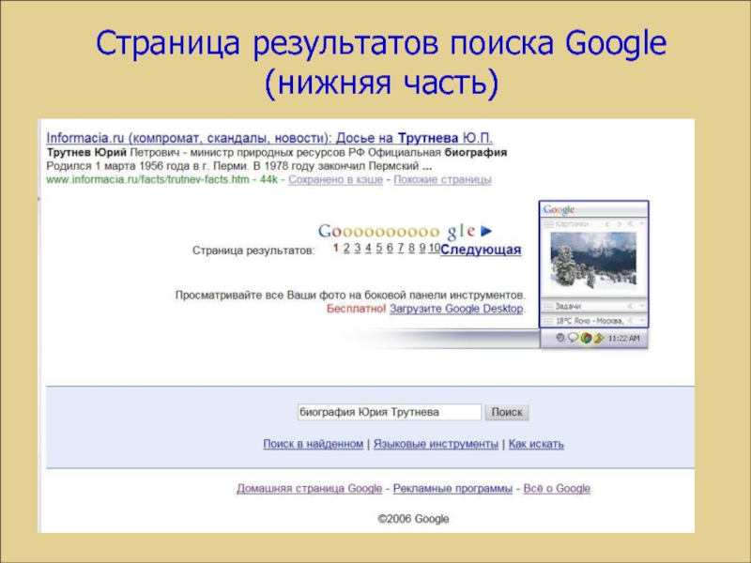Click the Следующая next page link

(x=481, y=250)
